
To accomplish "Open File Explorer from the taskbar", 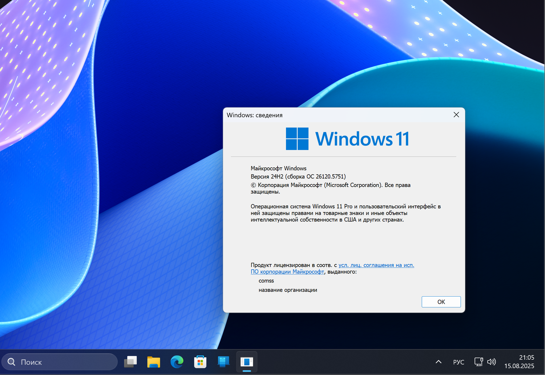I will (154, 362).
